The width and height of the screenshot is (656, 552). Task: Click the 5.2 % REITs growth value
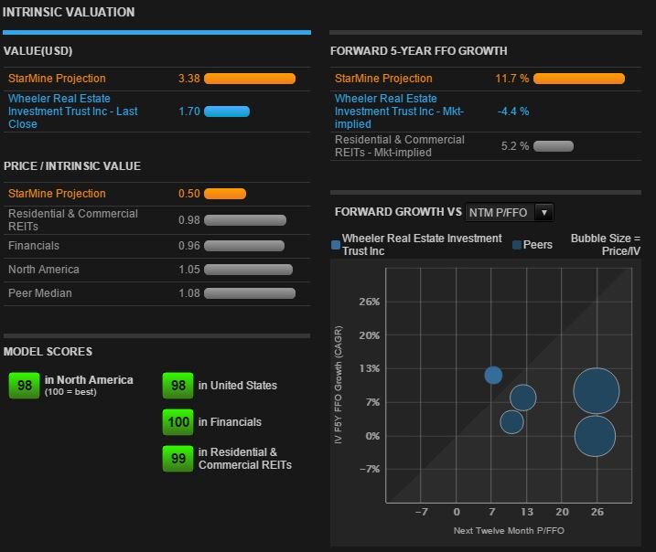[515, 146]
